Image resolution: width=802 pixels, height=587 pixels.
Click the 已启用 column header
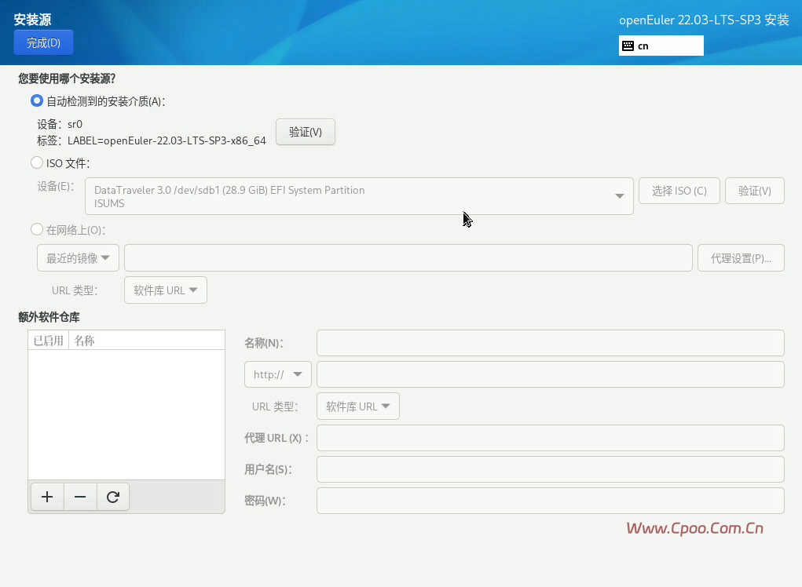point(48,341)
